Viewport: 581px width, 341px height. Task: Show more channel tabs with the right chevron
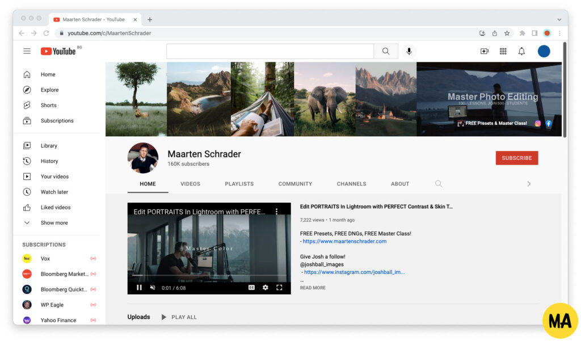pyautogui.click(x=529, y=184)
